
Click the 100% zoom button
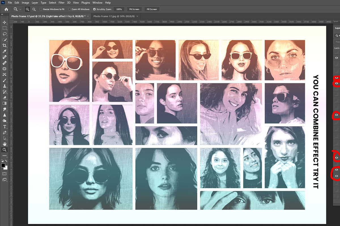click(x=119, y=9)
